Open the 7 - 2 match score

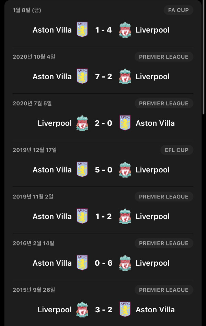pos(104,76)
